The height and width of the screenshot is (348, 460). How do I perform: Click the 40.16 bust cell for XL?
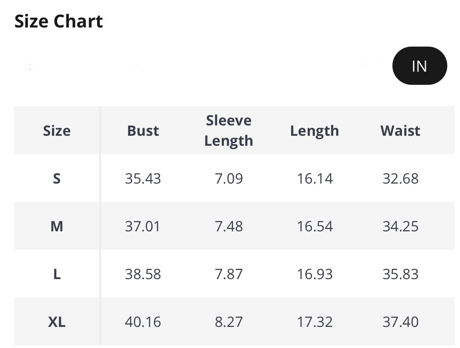[x=143, y=322]
